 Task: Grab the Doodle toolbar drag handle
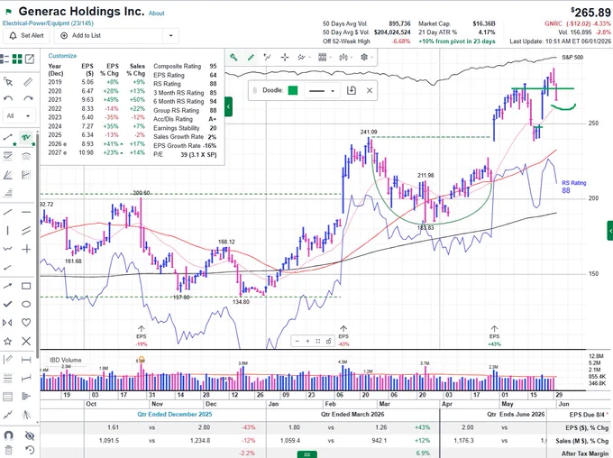[x=255, y=91]
